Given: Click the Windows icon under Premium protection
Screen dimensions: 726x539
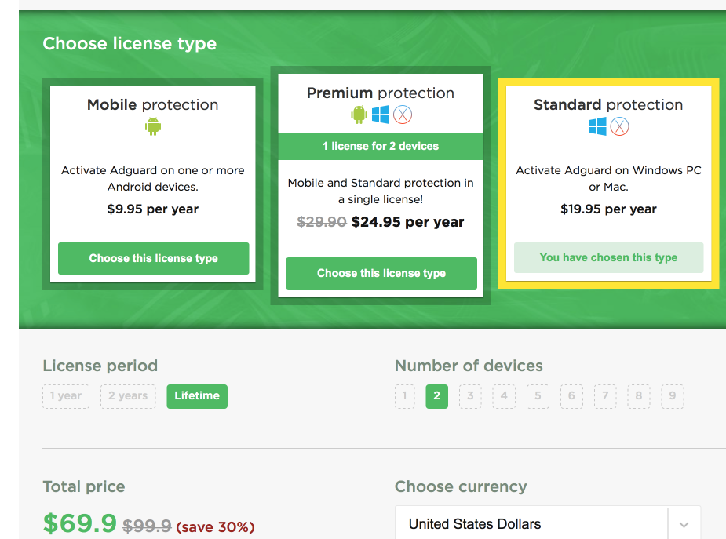Looking at the screenshot, I should [381, 115].
